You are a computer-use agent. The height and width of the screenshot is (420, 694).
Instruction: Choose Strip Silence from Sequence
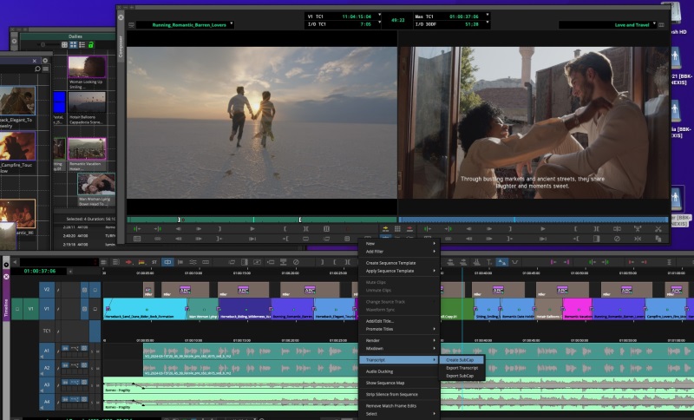pyautogui.click(x=393, y=394)
